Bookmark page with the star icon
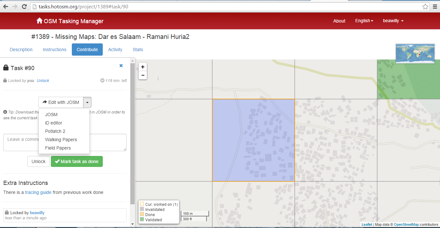440x228 pixels. coord(425,6)
